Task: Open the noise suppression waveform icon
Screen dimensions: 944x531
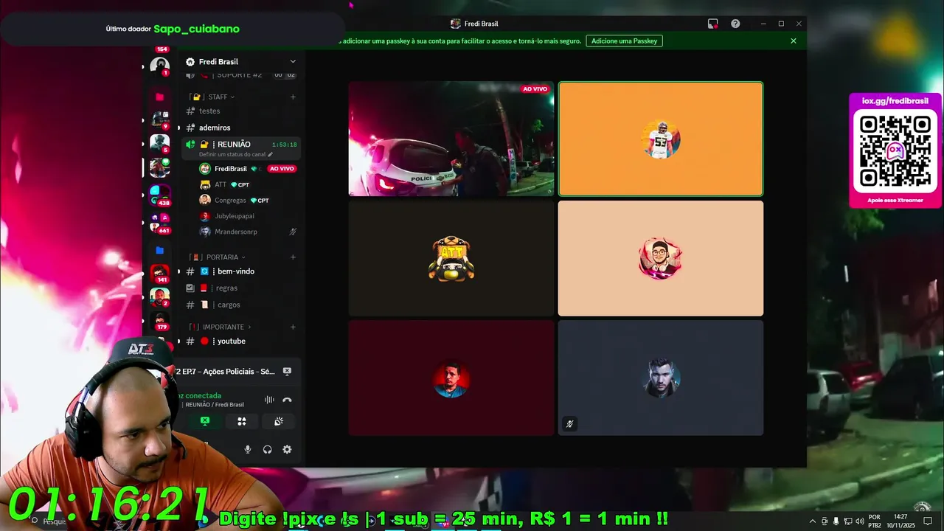Action: (x=269, y=400)
